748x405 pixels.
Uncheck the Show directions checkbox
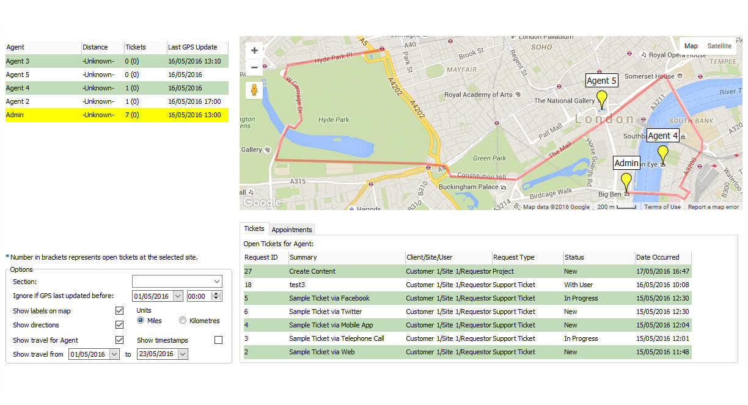[119, 326]
